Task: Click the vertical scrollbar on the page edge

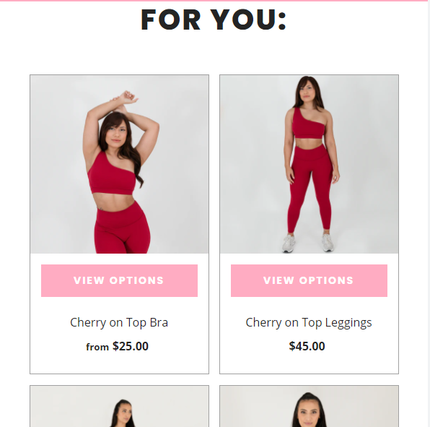Action: pyautogui.click(x=429, y=213)
